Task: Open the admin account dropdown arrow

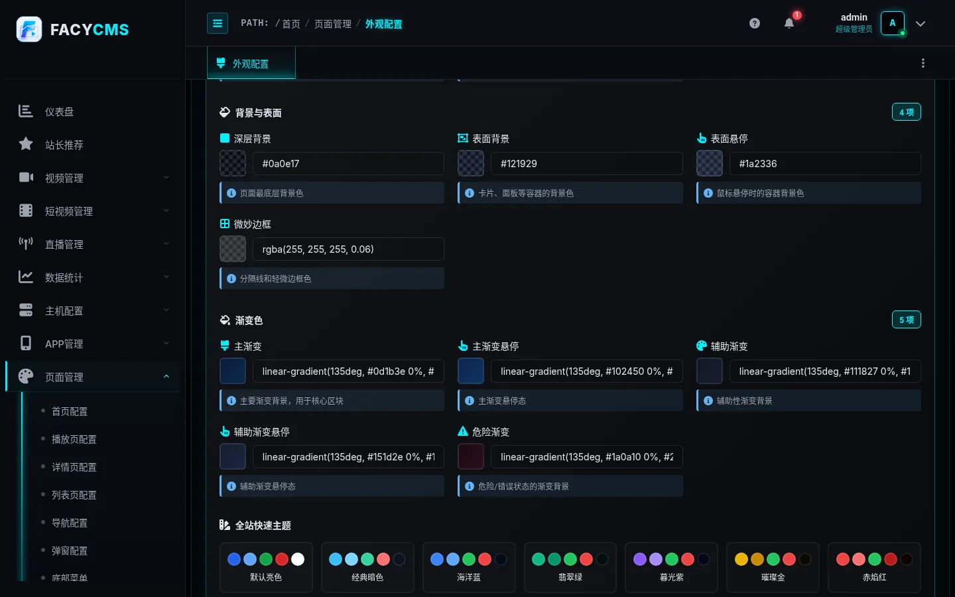Action: 921,23
